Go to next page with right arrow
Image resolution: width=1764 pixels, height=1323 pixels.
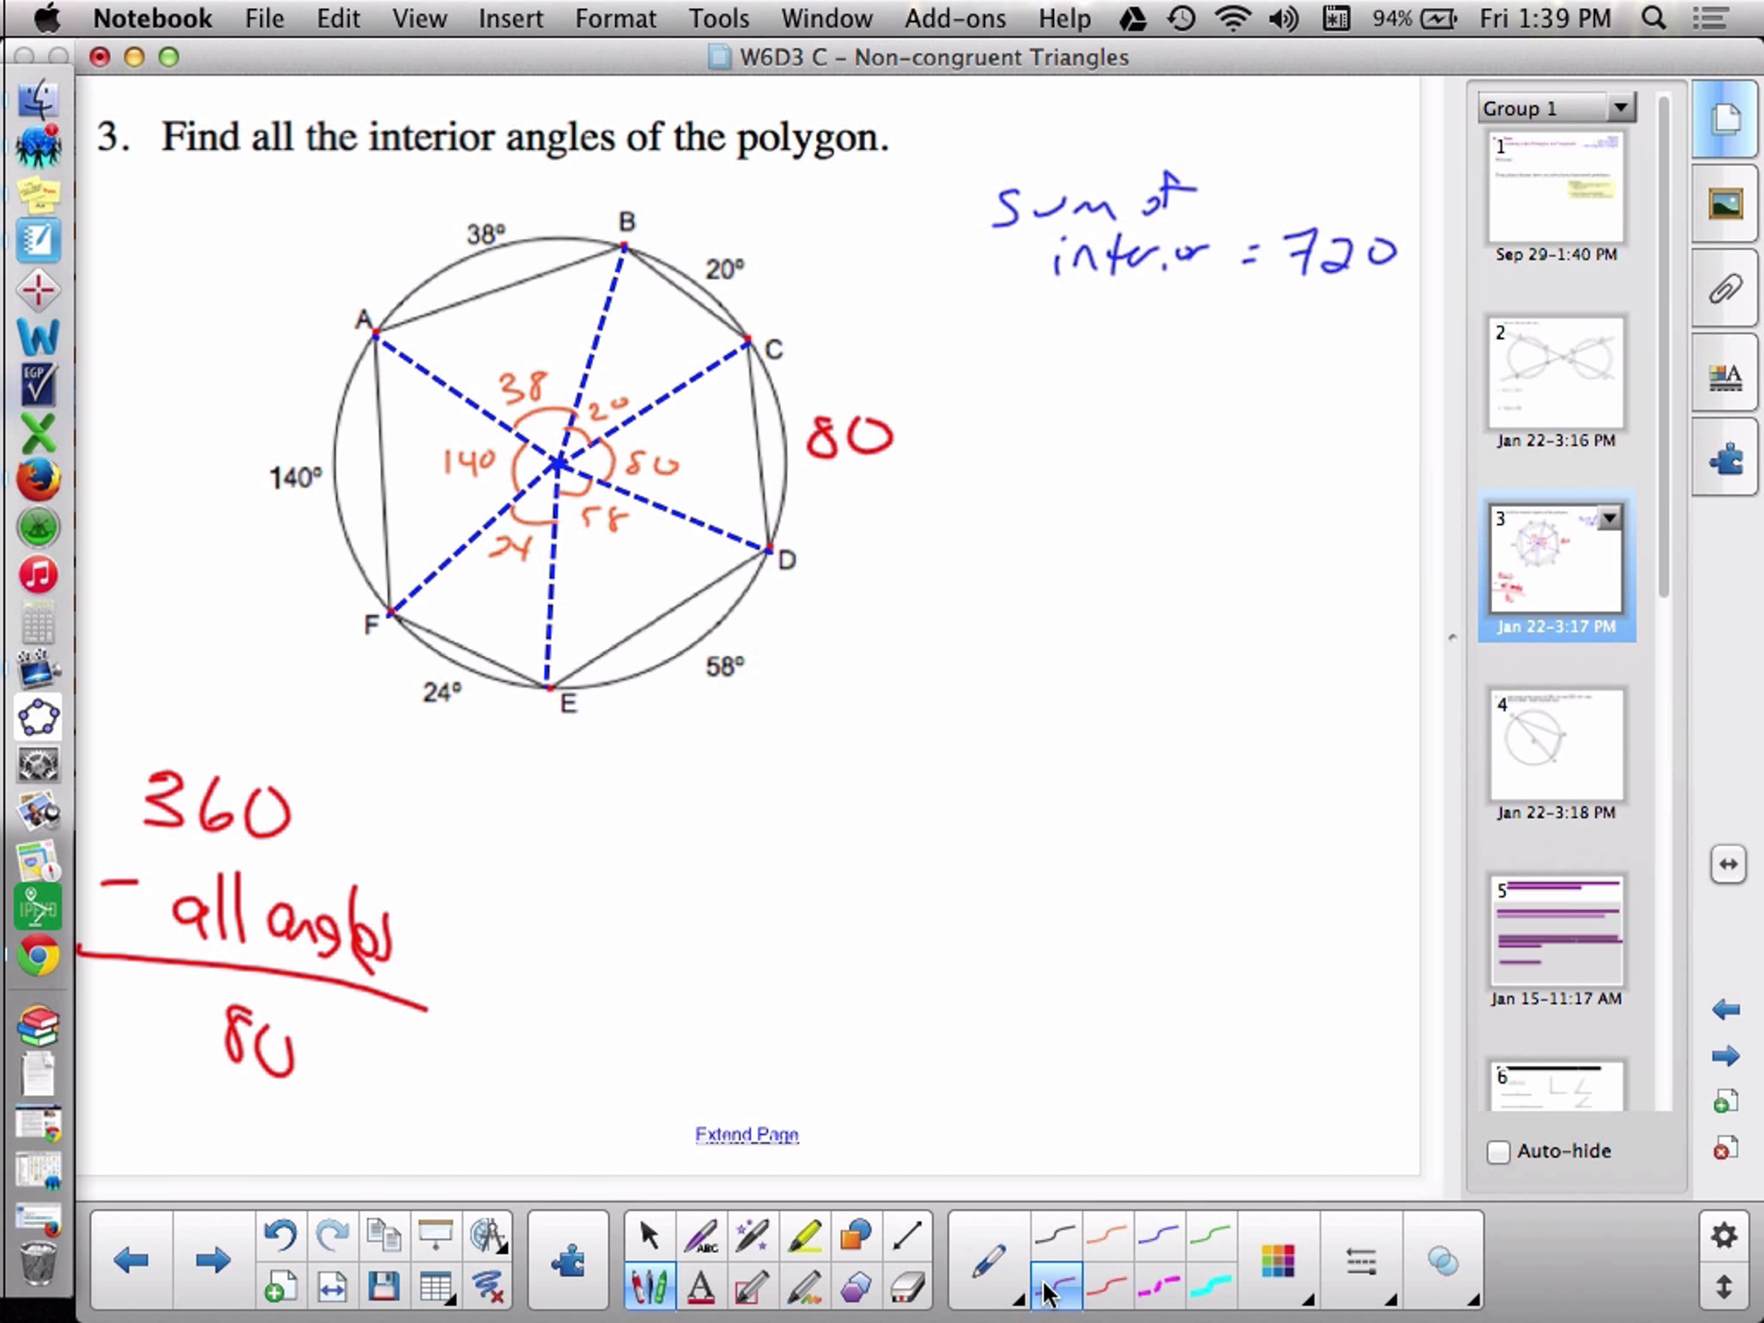[212, 1261]
